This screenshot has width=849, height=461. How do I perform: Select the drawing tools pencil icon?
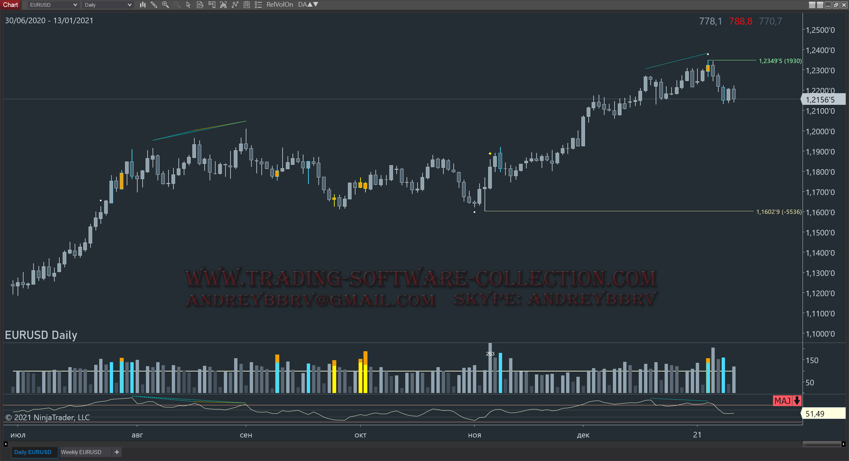[x=154, y=5]
